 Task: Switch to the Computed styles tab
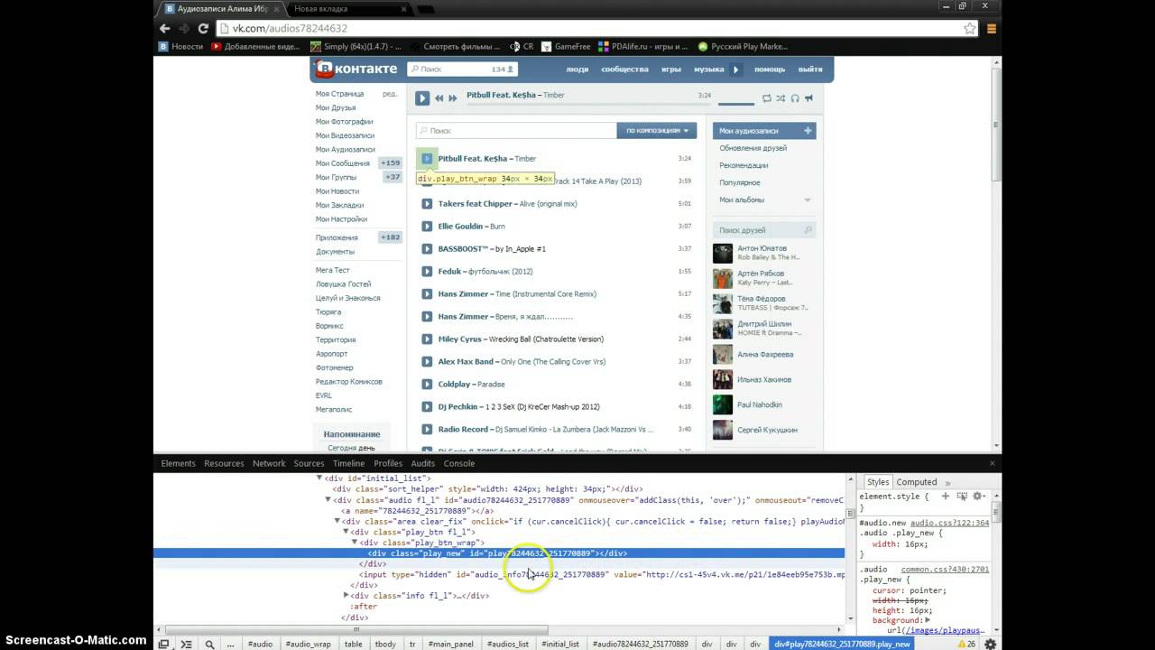click(x=917, y=482)
